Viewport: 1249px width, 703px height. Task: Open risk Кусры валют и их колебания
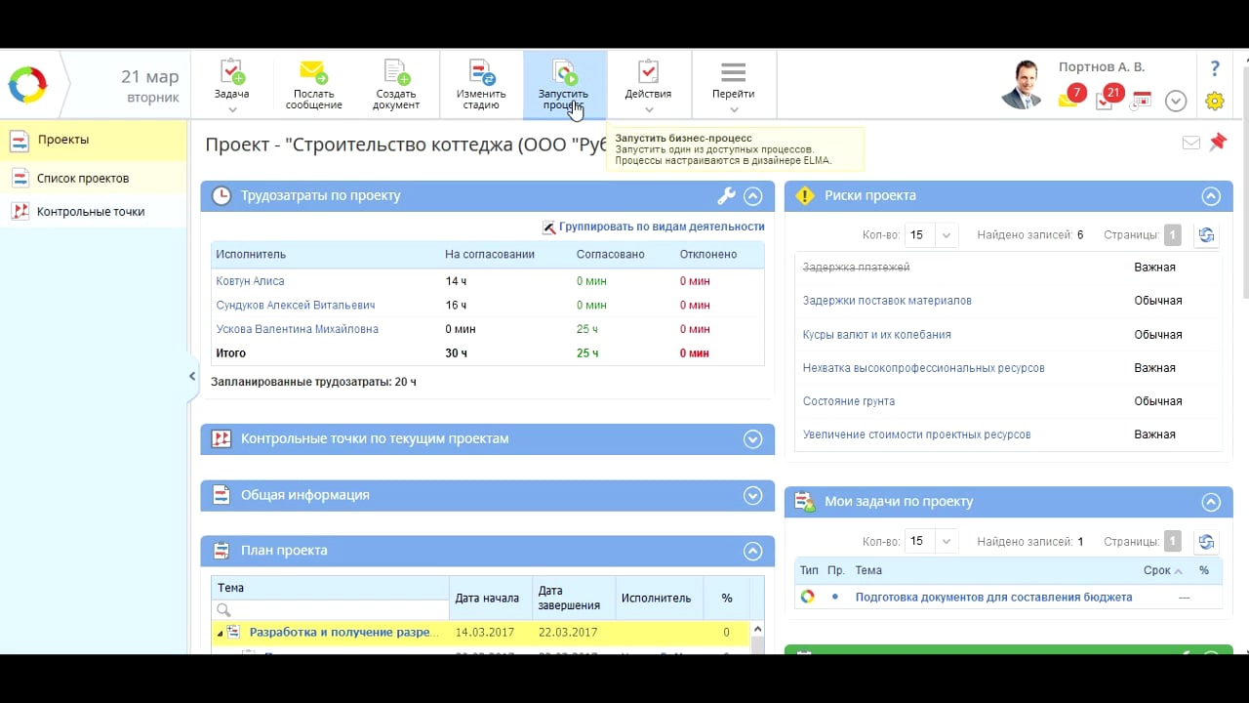click(x=876, y=334)
